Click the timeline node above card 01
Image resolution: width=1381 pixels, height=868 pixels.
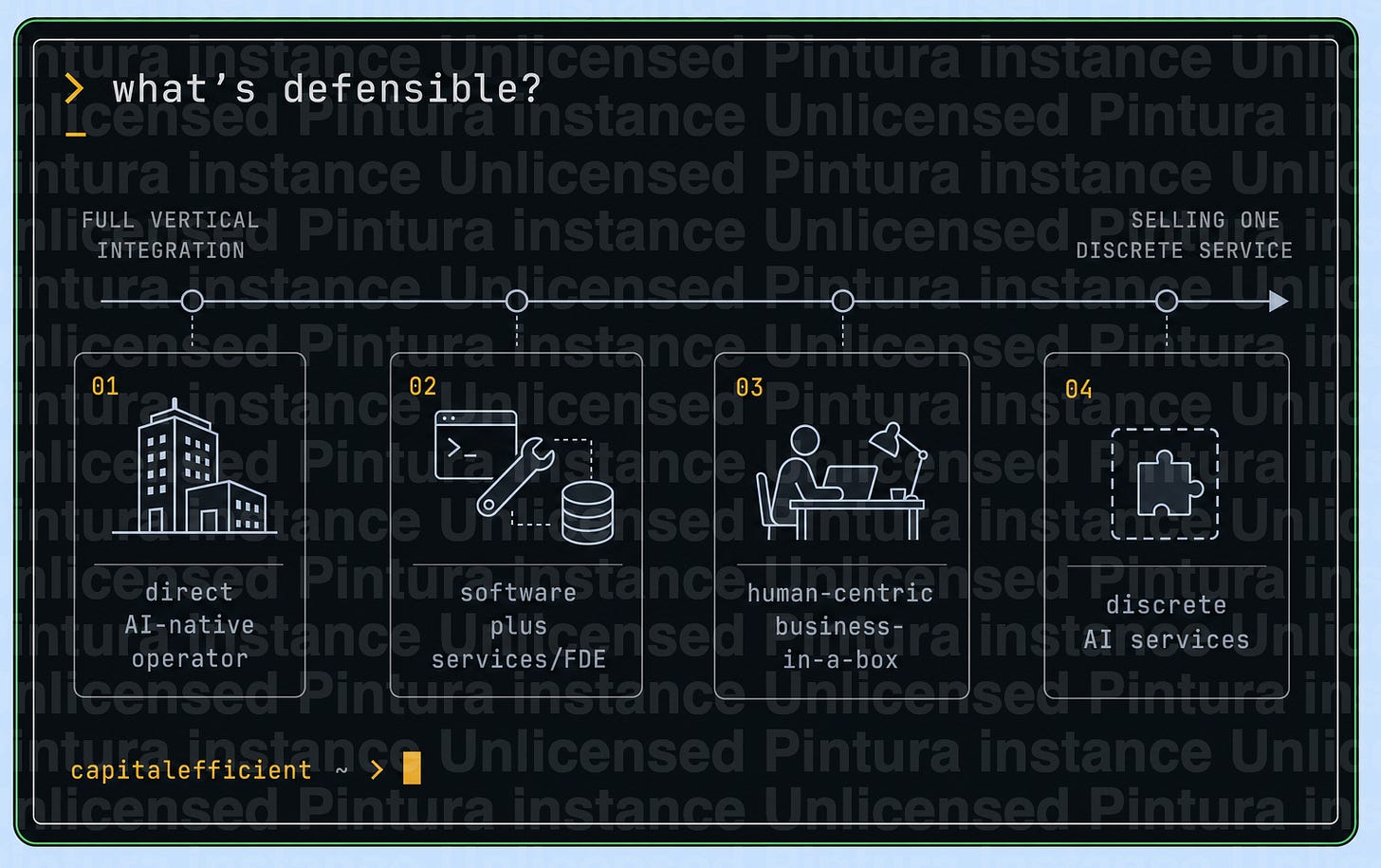pyautogui.click(x=193, y=302)
